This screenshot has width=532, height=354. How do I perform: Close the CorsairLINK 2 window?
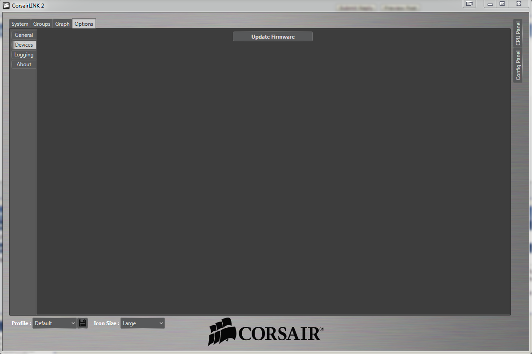519,4
